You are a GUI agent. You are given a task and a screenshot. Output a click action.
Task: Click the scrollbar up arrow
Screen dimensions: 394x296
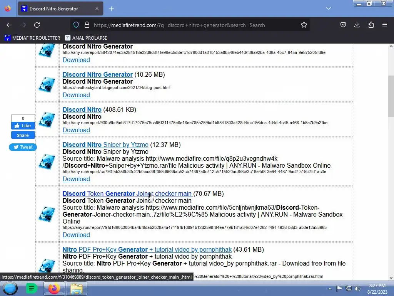(391, 46)
